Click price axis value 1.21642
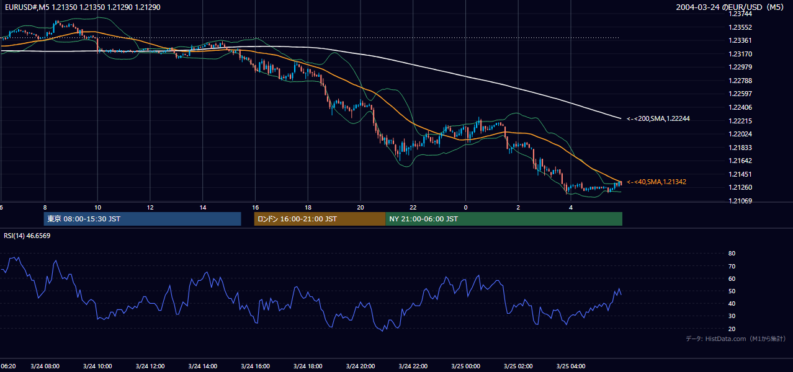The height and width of the screenshot is (372, 793). coord(739,161)
